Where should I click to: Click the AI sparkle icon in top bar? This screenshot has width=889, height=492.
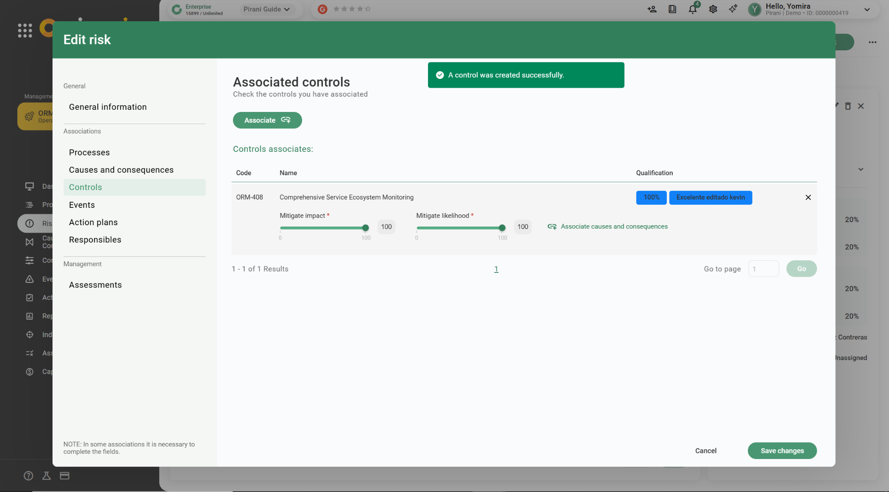click(x=733, y=9)
